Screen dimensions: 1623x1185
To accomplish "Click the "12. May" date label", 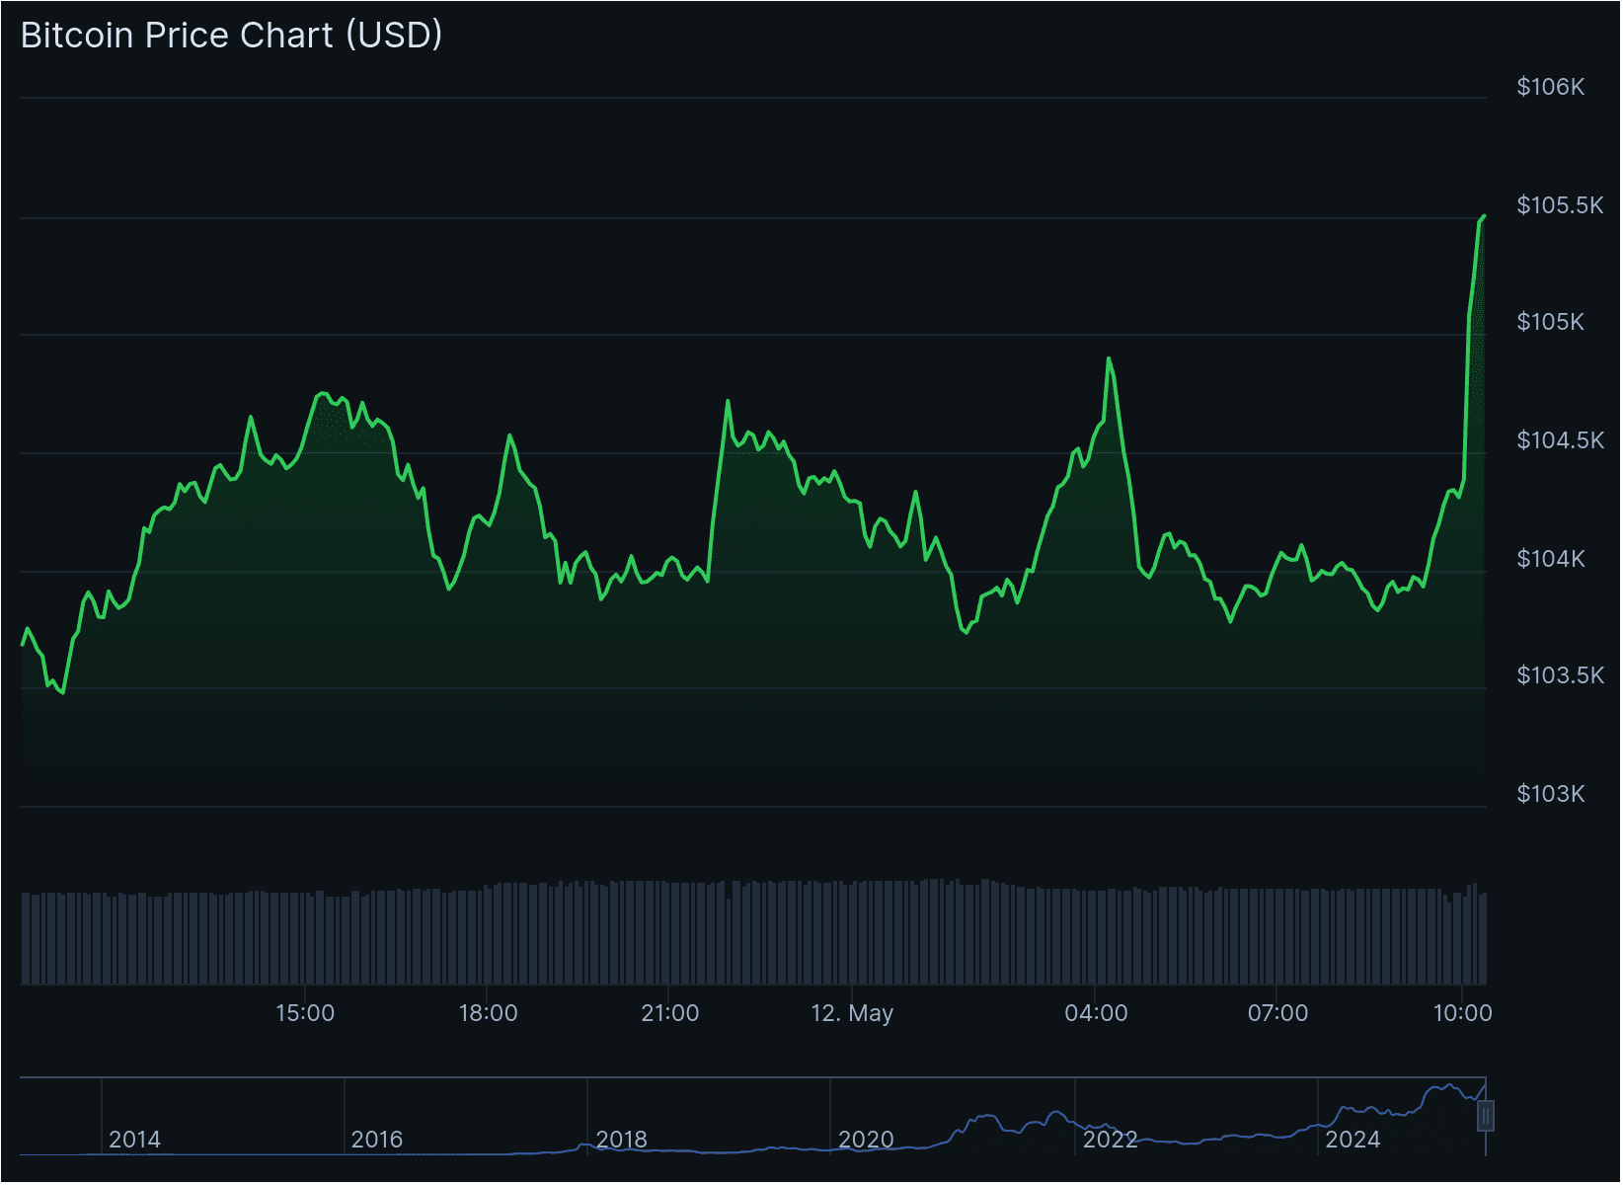I will (x=852, y=1013).
